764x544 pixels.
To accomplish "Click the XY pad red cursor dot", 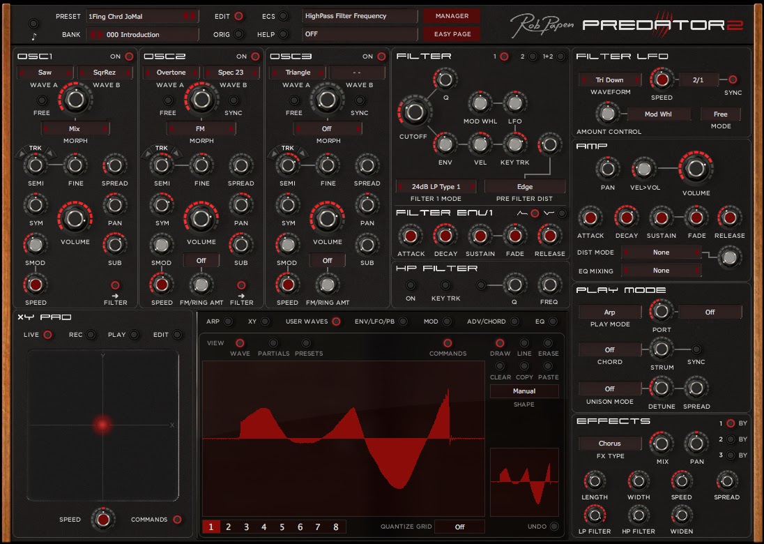I will [102, 425].
